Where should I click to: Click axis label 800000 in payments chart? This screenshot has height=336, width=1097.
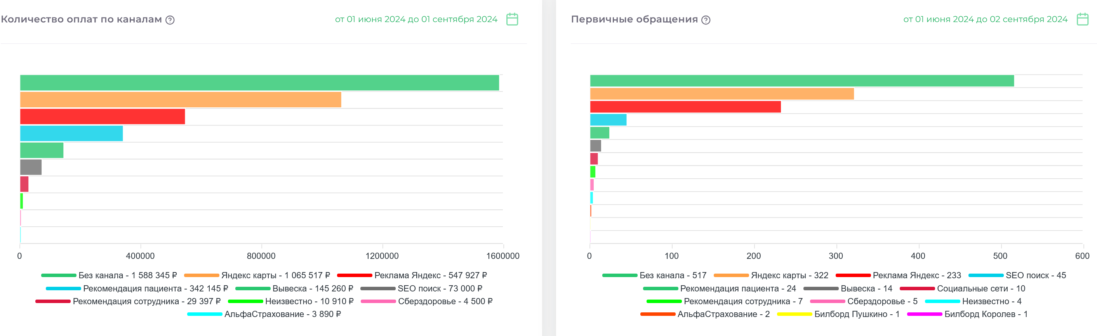pyautogui.click(x=261, y=256)
